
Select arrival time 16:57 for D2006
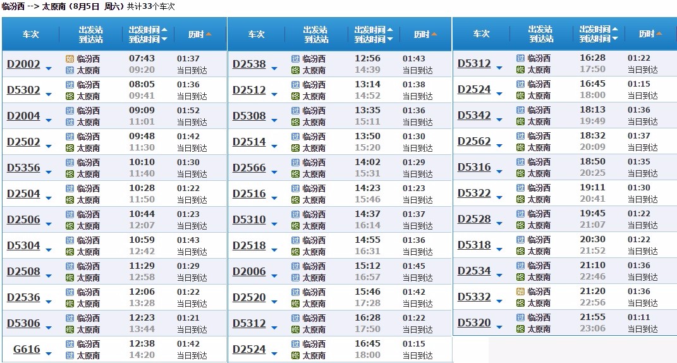367,278
